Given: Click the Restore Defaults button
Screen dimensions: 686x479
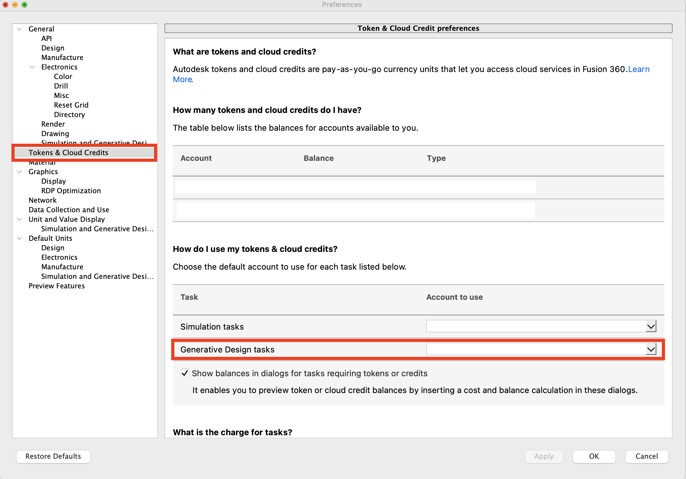Looking at the screenshot, I should (53, 456).
